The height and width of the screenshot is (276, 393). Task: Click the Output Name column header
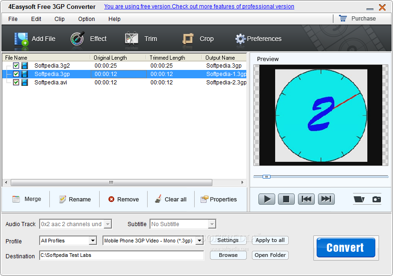point(224,58)
